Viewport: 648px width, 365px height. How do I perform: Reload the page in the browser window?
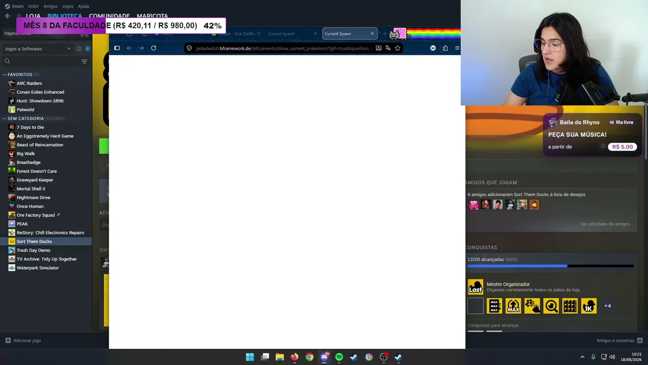[153, 48]
